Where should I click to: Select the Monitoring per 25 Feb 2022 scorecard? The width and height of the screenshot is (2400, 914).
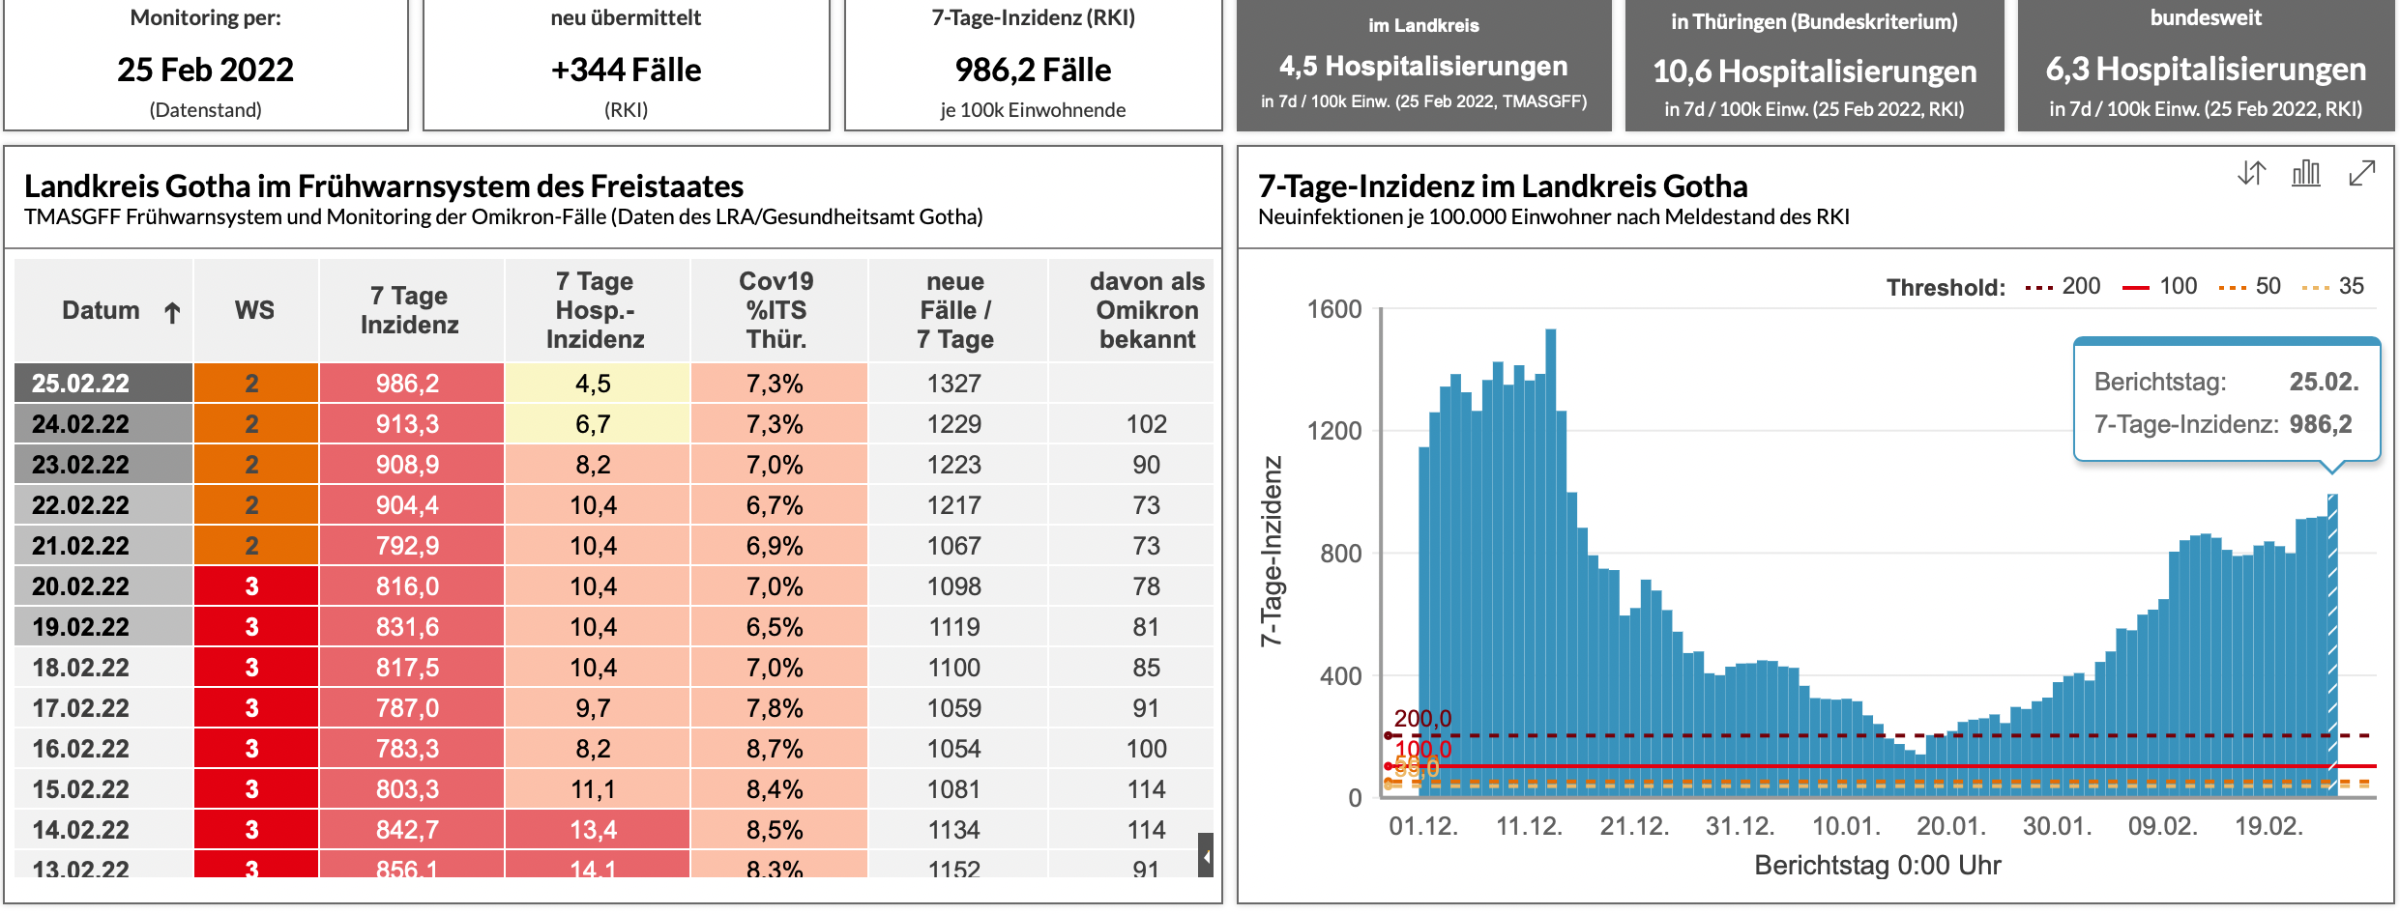206,64
